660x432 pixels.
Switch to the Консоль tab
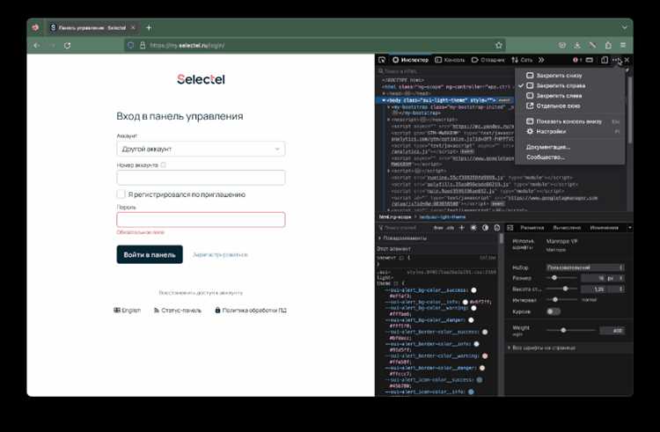(450, 60)
